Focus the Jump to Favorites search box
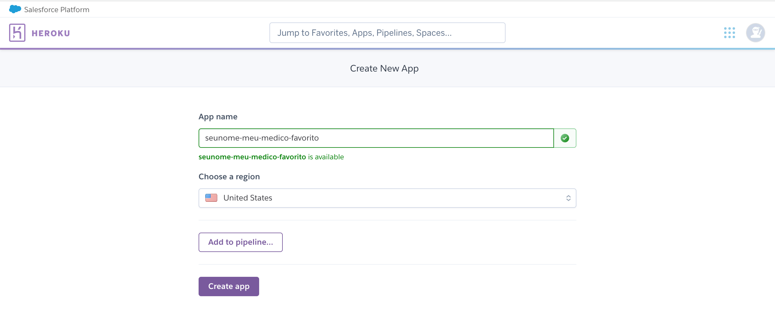 click(x=387, y=33)
